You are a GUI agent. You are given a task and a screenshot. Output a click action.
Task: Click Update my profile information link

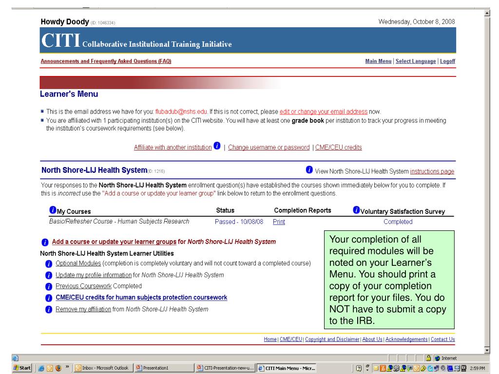point(94,275)
